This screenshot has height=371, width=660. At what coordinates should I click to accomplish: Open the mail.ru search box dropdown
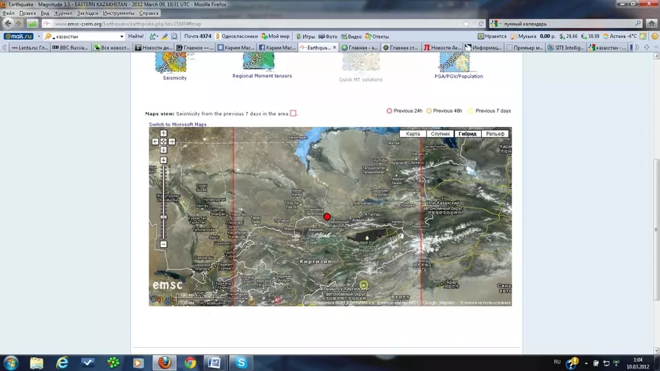[121, 36]
